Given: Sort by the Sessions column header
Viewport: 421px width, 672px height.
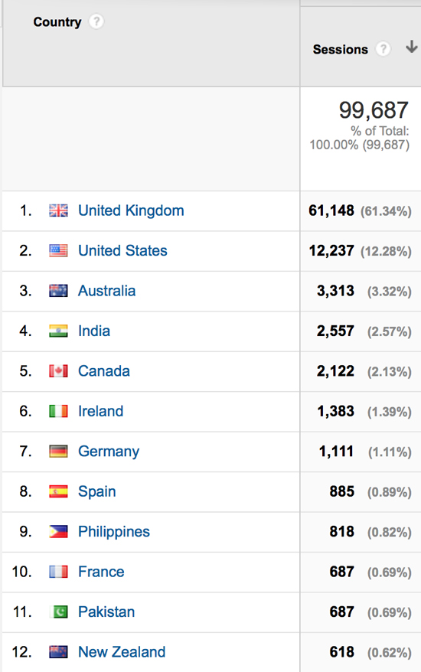Looking at the screenshot, I should click(x=341, y=49).
